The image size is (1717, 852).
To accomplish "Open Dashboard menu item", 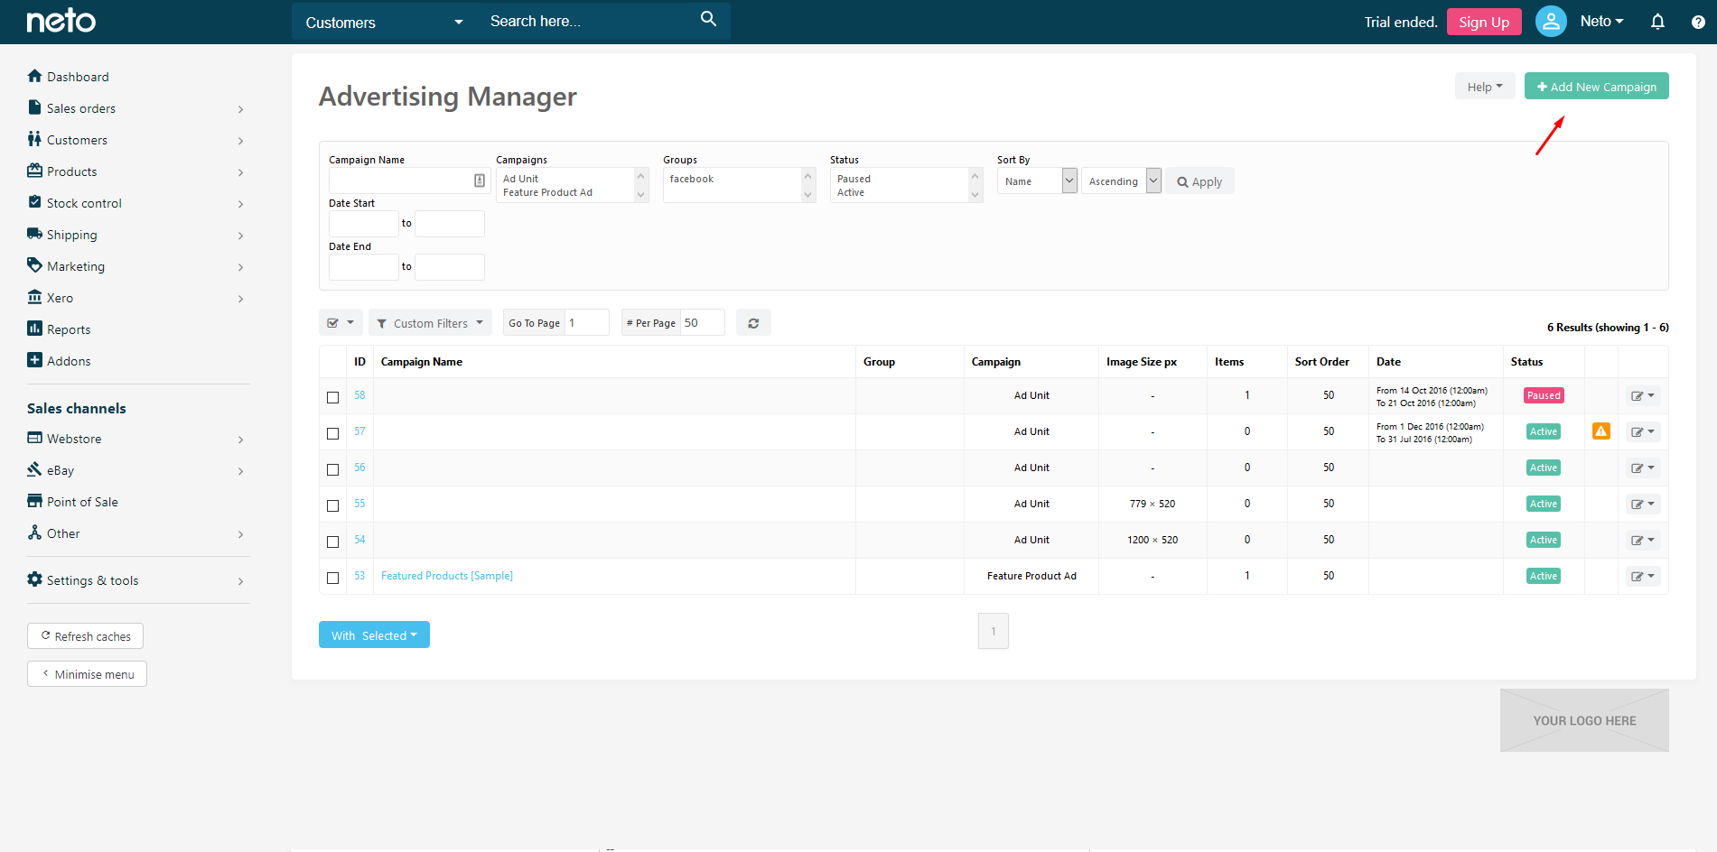I will point(78,77).
